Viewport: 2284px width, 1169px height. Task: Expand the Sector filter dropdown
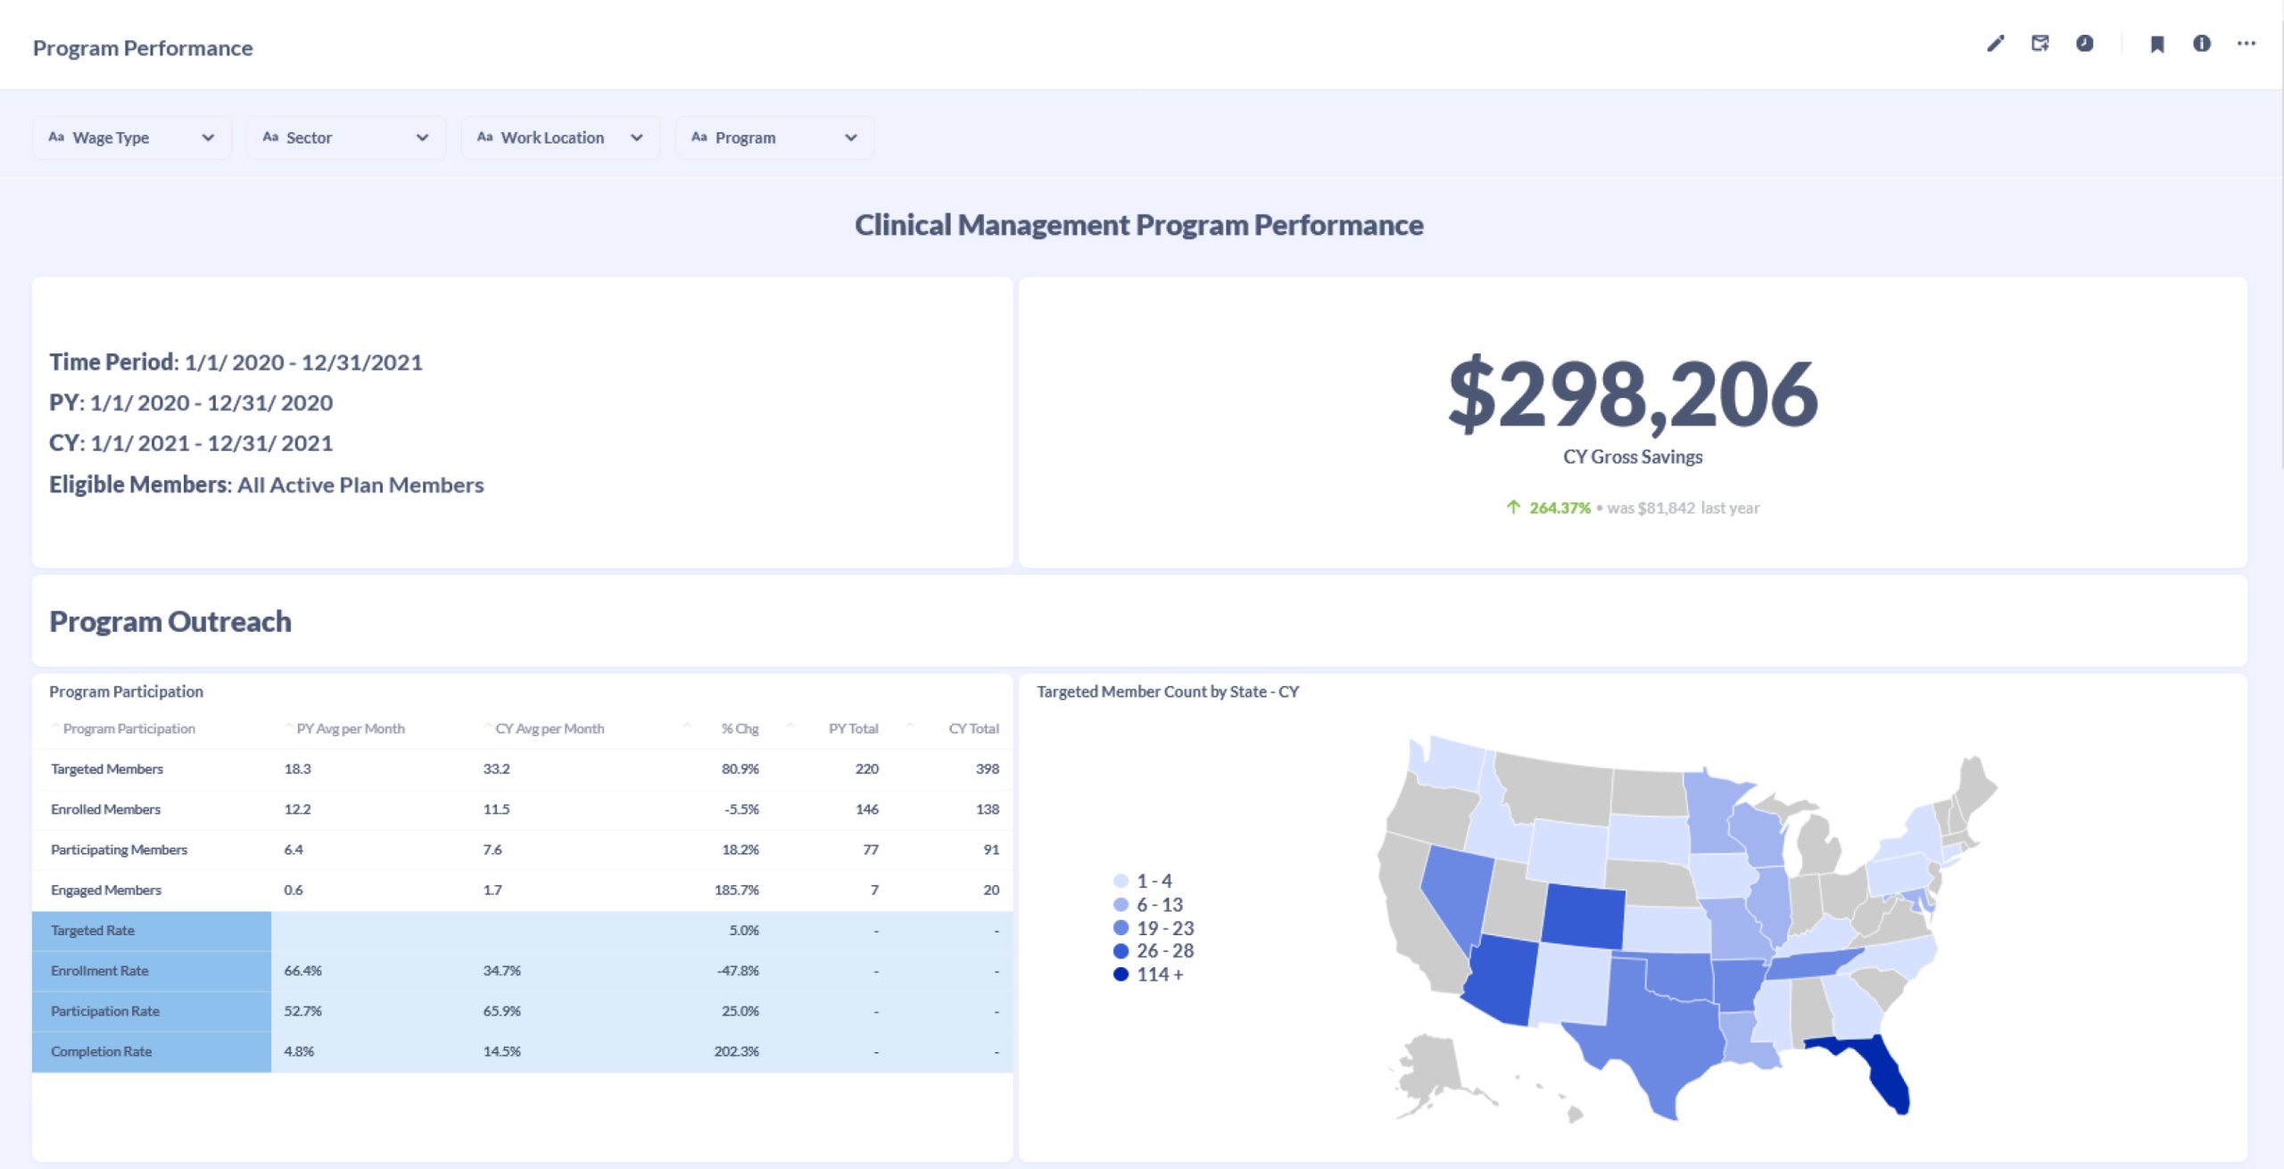coord(346,137)
